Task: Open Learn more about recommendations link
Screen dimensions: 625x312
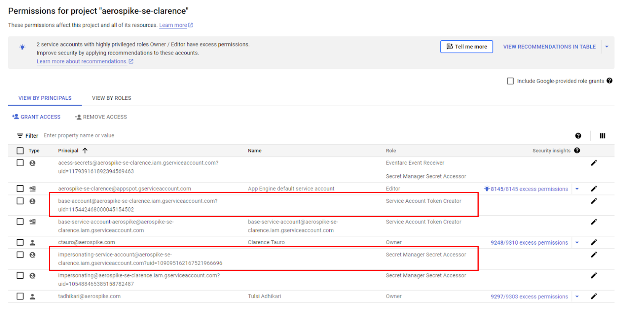Action: coord(85,61)
